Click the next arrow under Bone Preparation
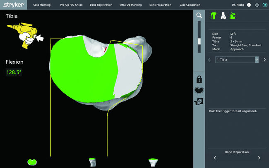Viewport: 269px width, 168px height. pyautogui.click(x=259, y=158)
